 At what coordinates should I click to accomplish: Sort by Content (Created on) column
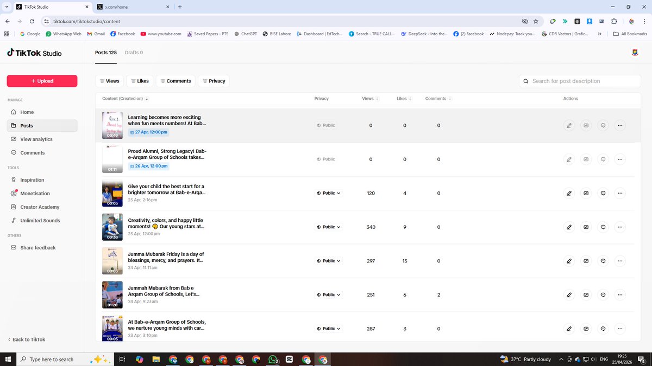click(125, 99)
